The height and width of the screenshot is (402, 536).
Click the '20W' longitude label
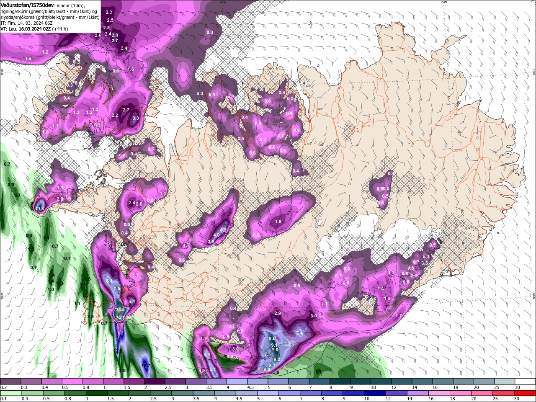(223, 2)
